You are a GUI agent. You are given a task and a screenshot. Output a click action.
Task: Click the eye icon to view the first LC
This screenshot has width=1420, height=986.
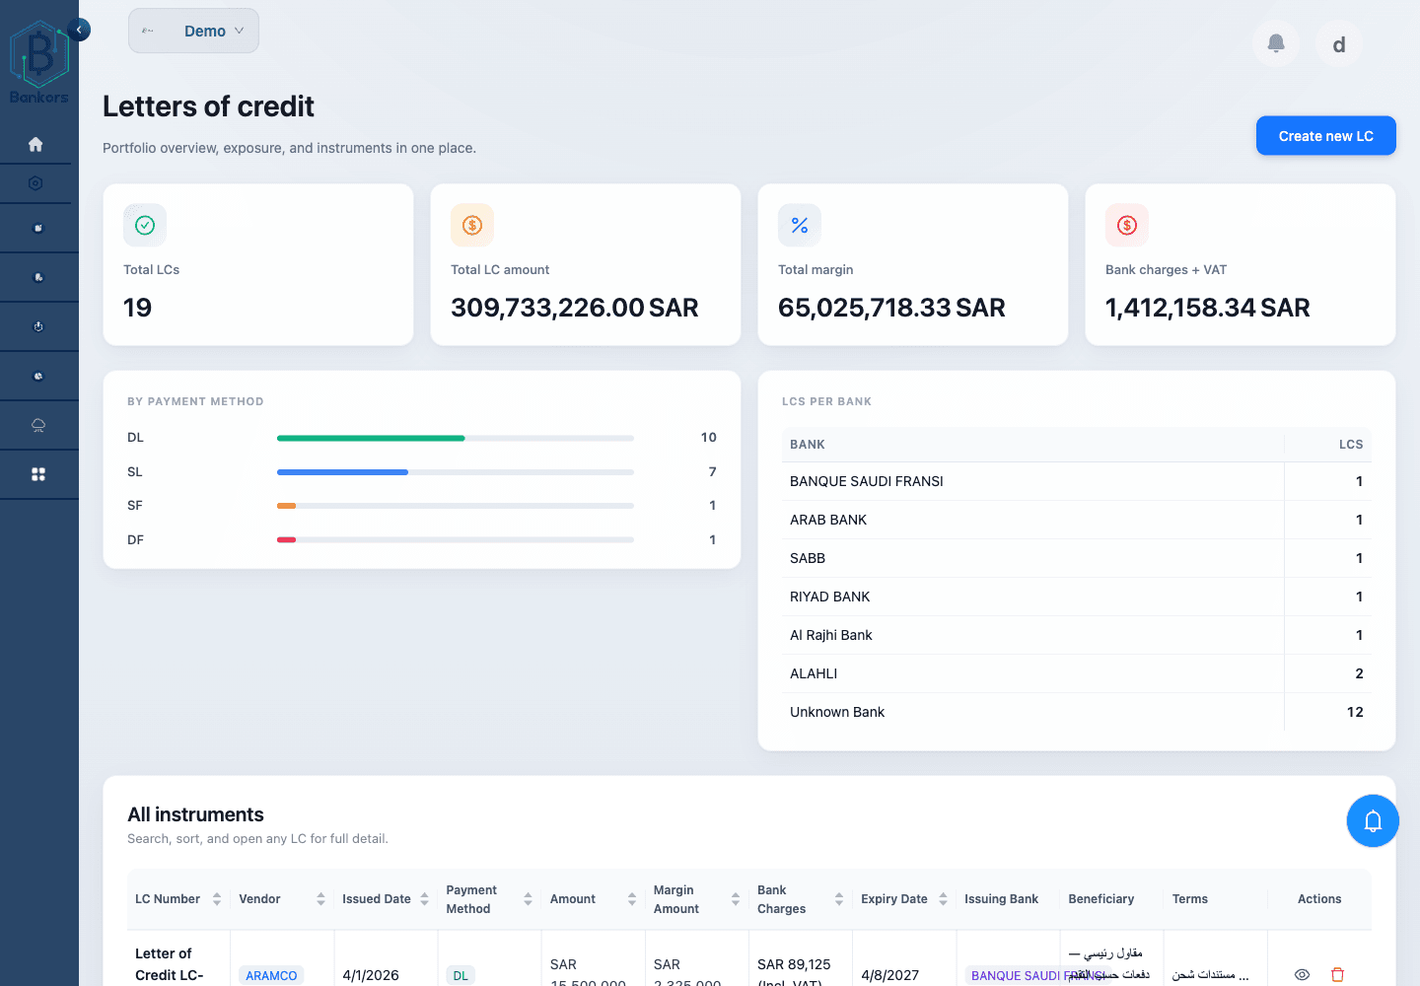point(1301,974)
